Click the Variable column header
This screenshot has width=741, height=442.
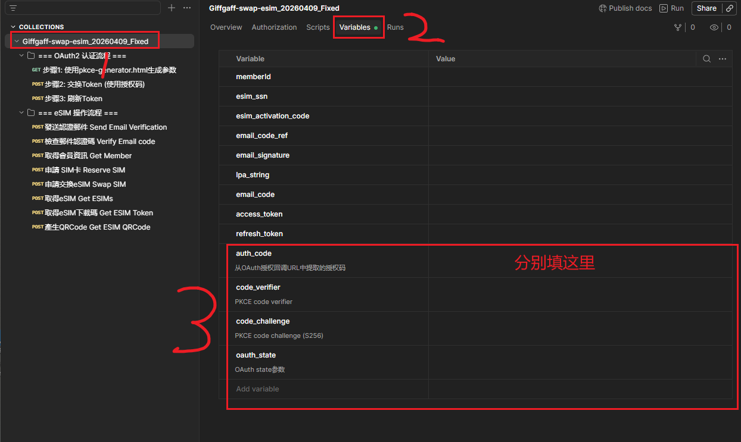250,59
